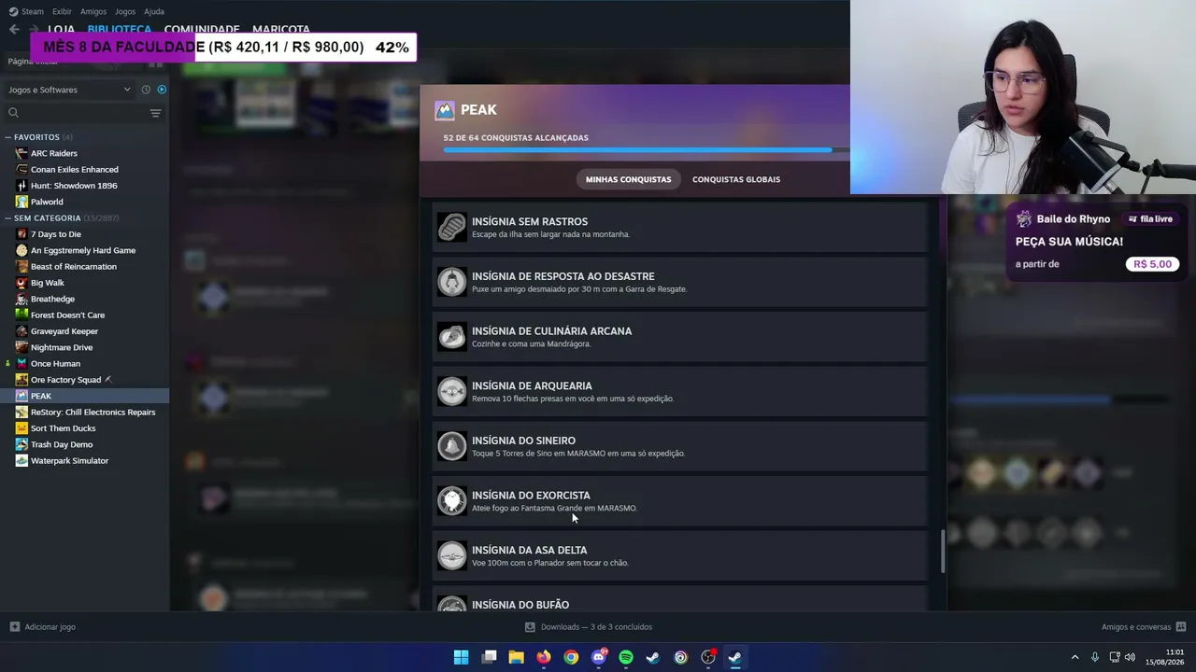The width and height of the screenshot is (1196, 672).
Task: Click the Insígnia de Arquearia badge icon
Action: coord(452,391)
